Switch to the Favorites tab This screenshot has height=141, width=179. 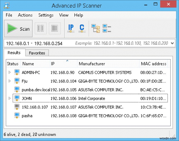point(37,53)
